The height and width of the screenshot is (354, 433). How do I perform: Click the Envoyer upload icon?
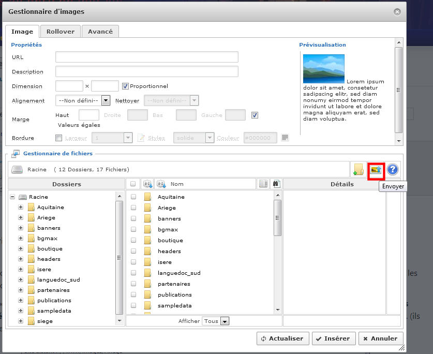coord(376,170)
